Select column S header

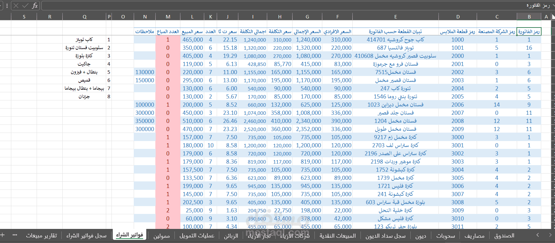click(x=24, y=17)
